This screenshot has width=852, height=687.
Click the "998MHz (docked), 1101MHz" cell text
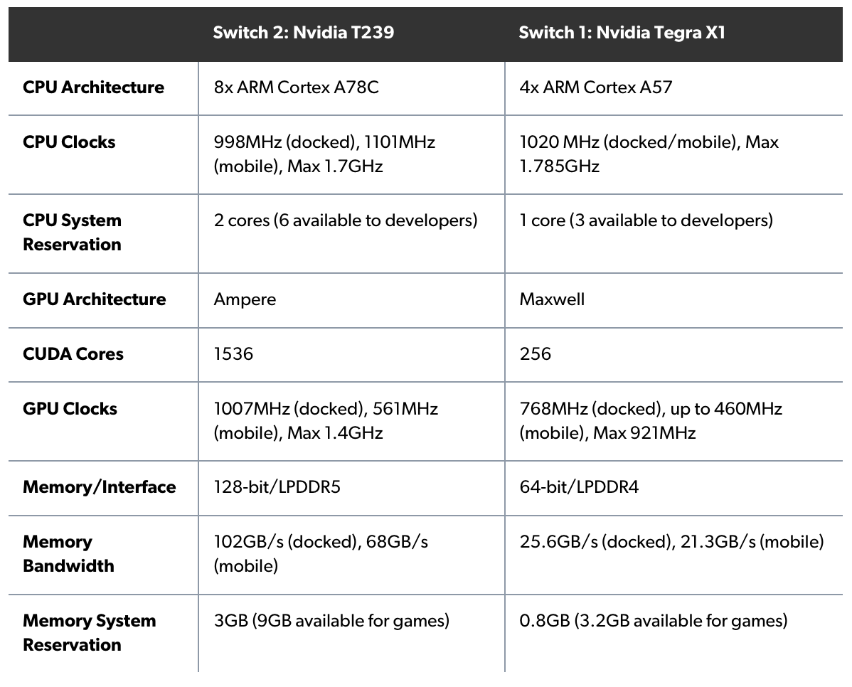point(324,142)
